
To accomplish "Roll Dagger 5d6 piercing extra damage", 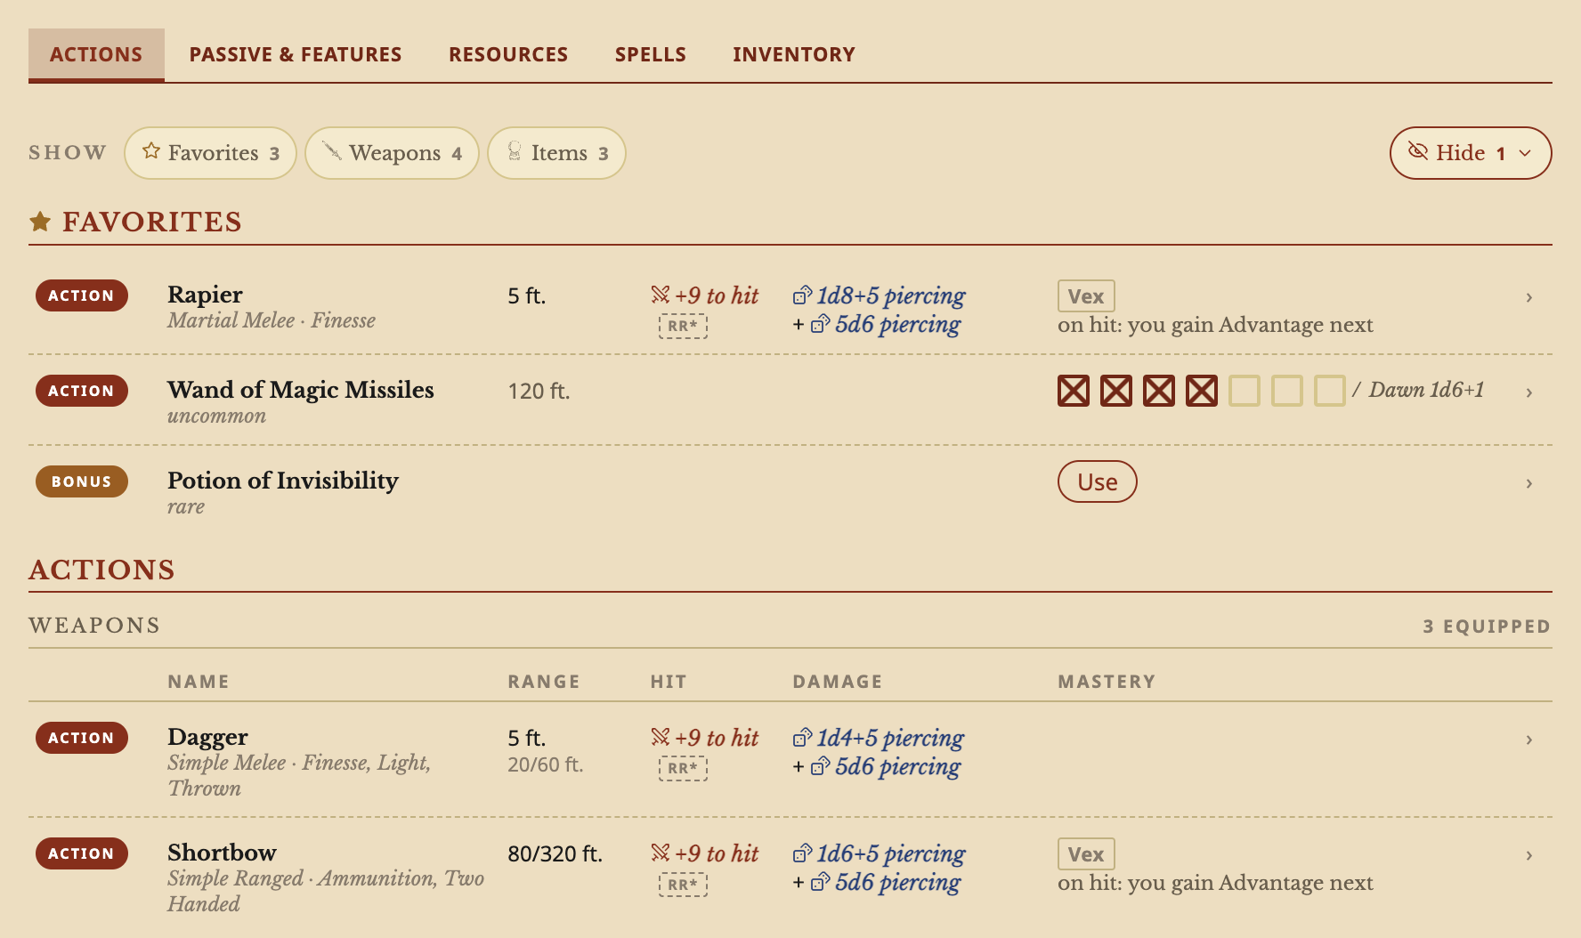I will tap(886, 766).
